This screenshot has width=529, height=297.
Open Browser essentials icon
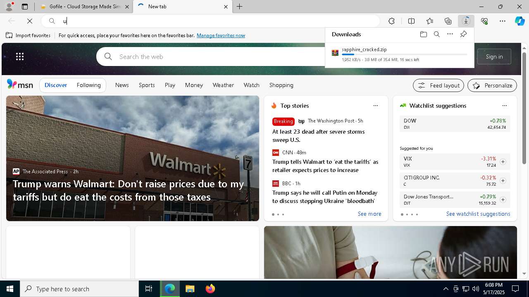click(x=484, y=21)
